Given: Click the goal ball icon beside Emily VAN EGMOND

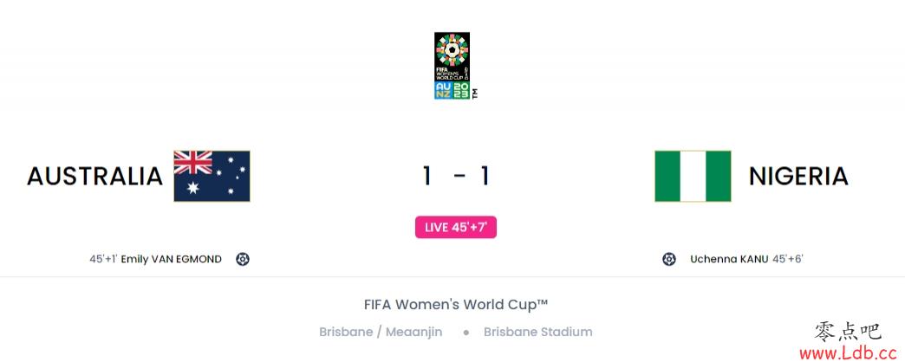Looking at the screenshot, I should click(243, 260).
